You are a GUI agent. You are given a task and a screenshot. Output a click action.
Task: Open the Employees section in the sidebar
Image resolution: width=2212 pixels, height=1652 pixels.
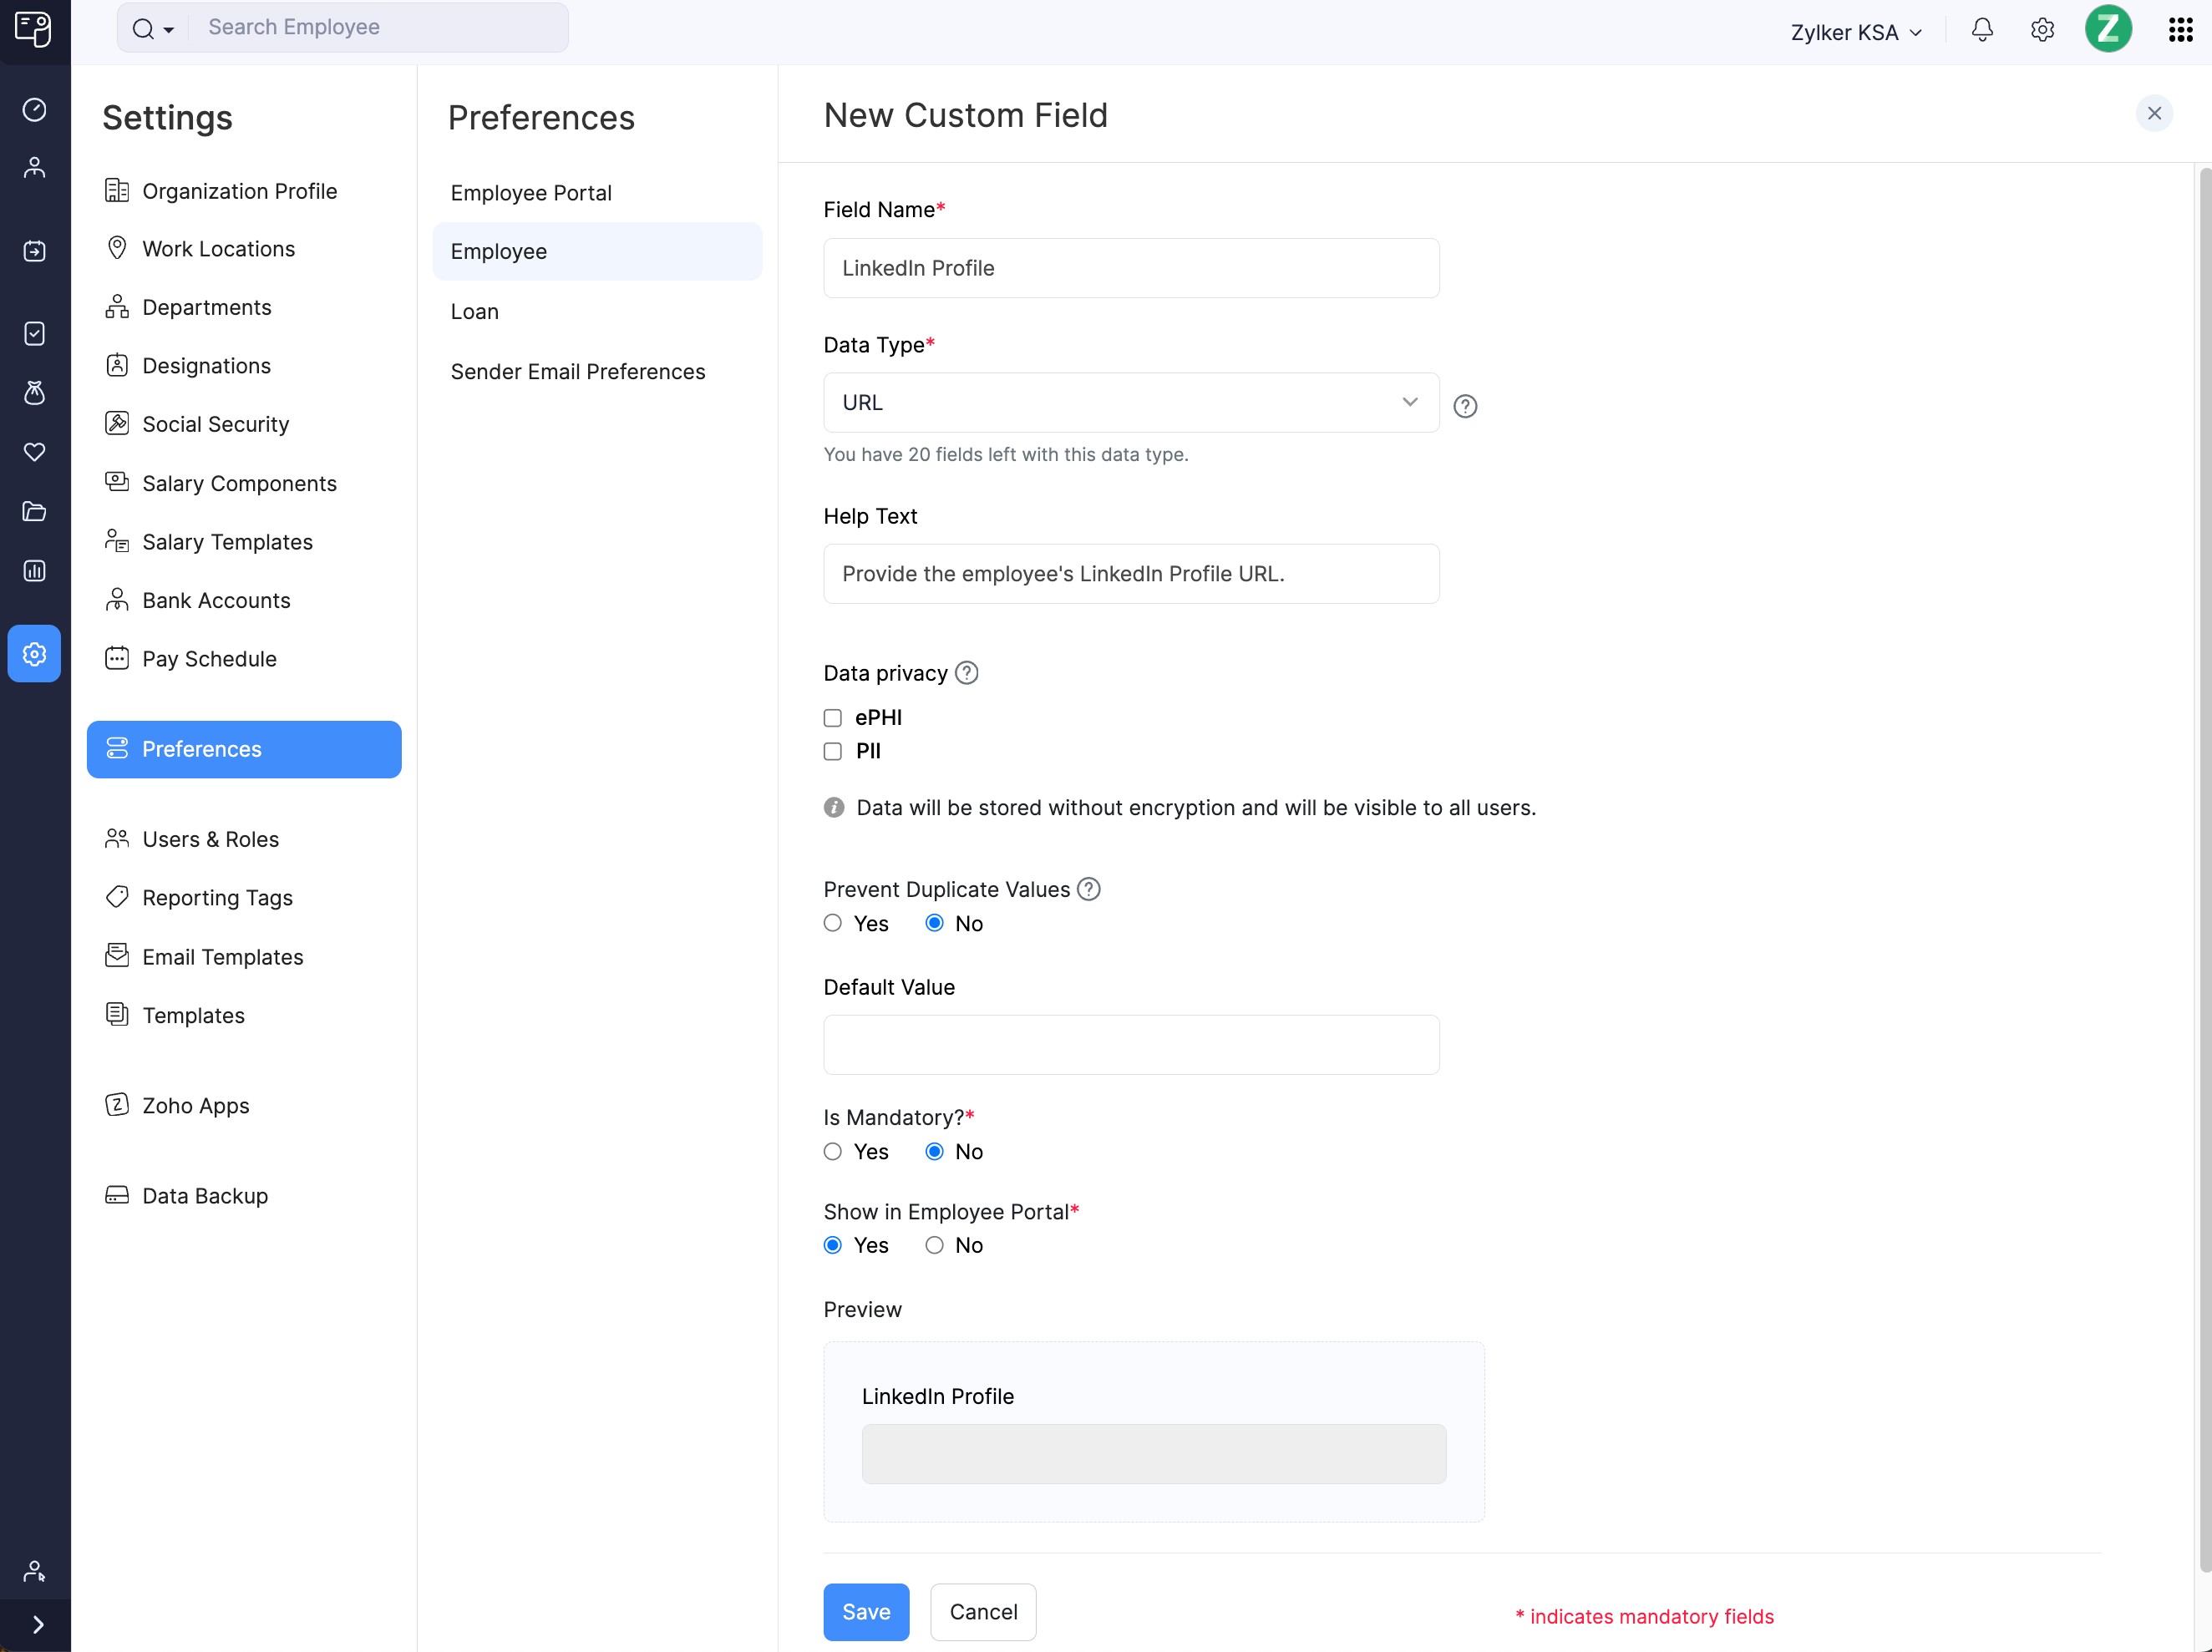click(34, 167)
